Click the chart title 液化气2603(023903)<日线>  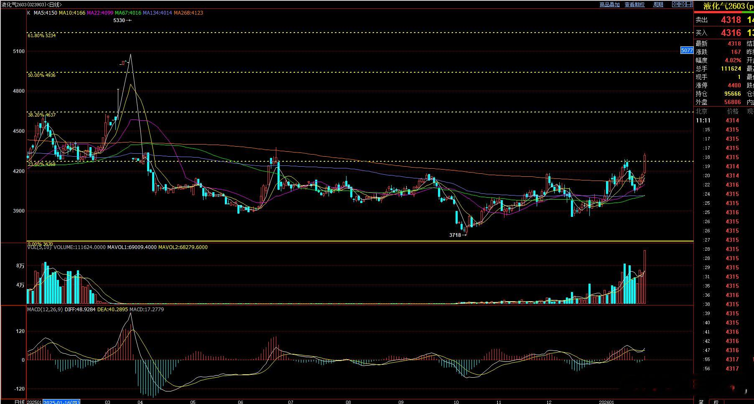(x=32, y=5)
